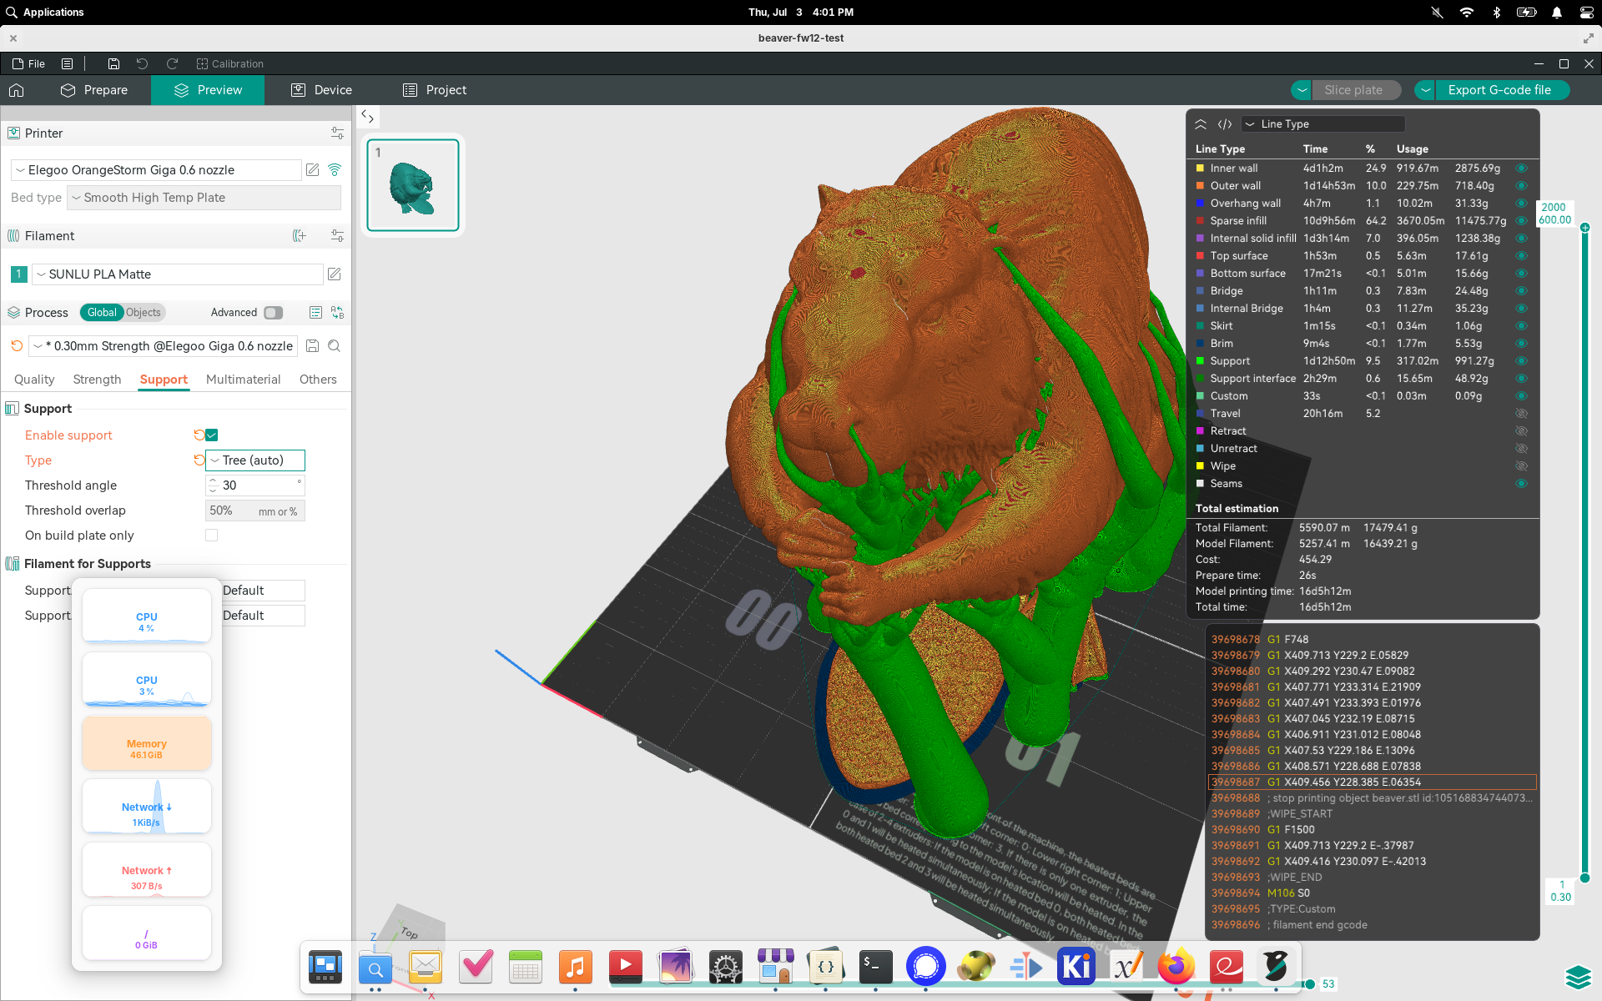
Task: Open printer settings sliders icon
Action: pyautogui.click(x=337, y=133)
